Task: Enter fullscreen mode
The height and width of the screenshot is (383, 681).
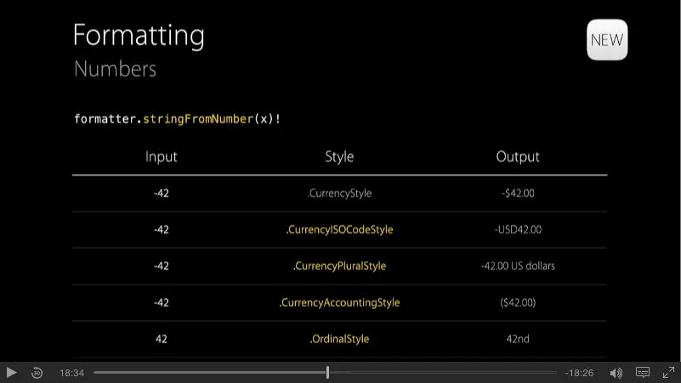Action: tap(668, 372)
